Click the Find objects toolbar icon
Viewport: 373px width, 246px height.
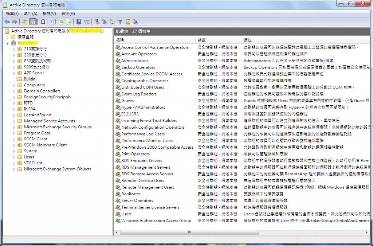point(128,22)
